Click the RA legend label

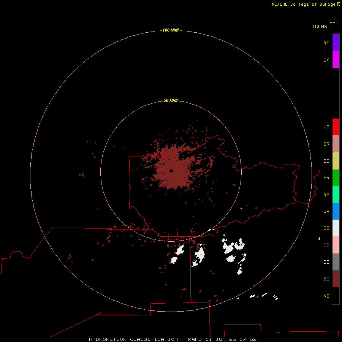326,195
